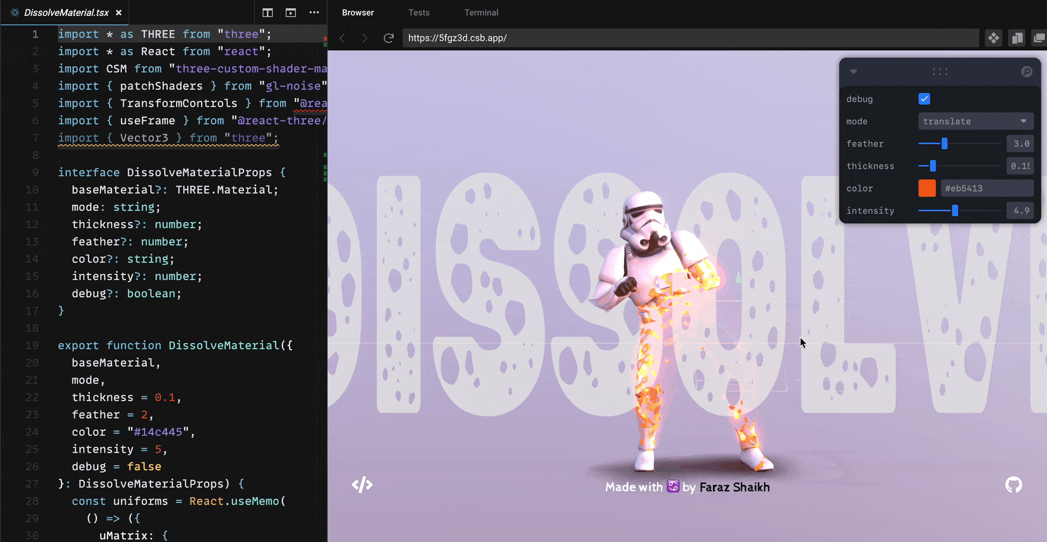Click the 'Vector3' import on line 7
The height and width of the screenshot is (542, 1047).
point(144,138)
